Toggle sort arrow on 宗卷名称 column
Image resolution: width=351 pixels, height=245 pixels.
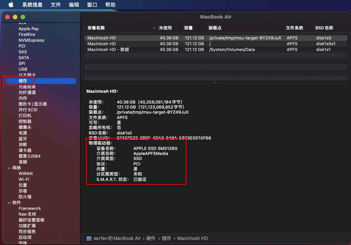click(154, 28)
